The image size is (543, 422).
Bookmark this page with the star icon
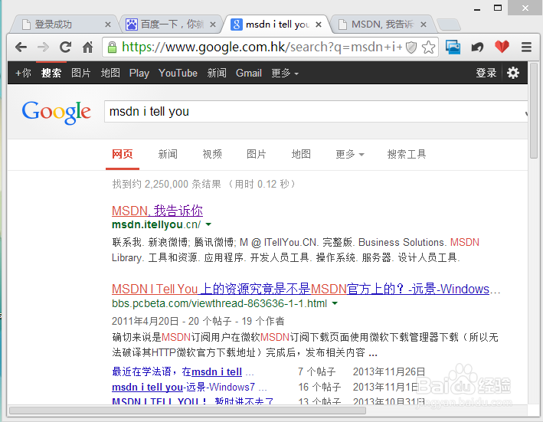[x=428, y=47]
